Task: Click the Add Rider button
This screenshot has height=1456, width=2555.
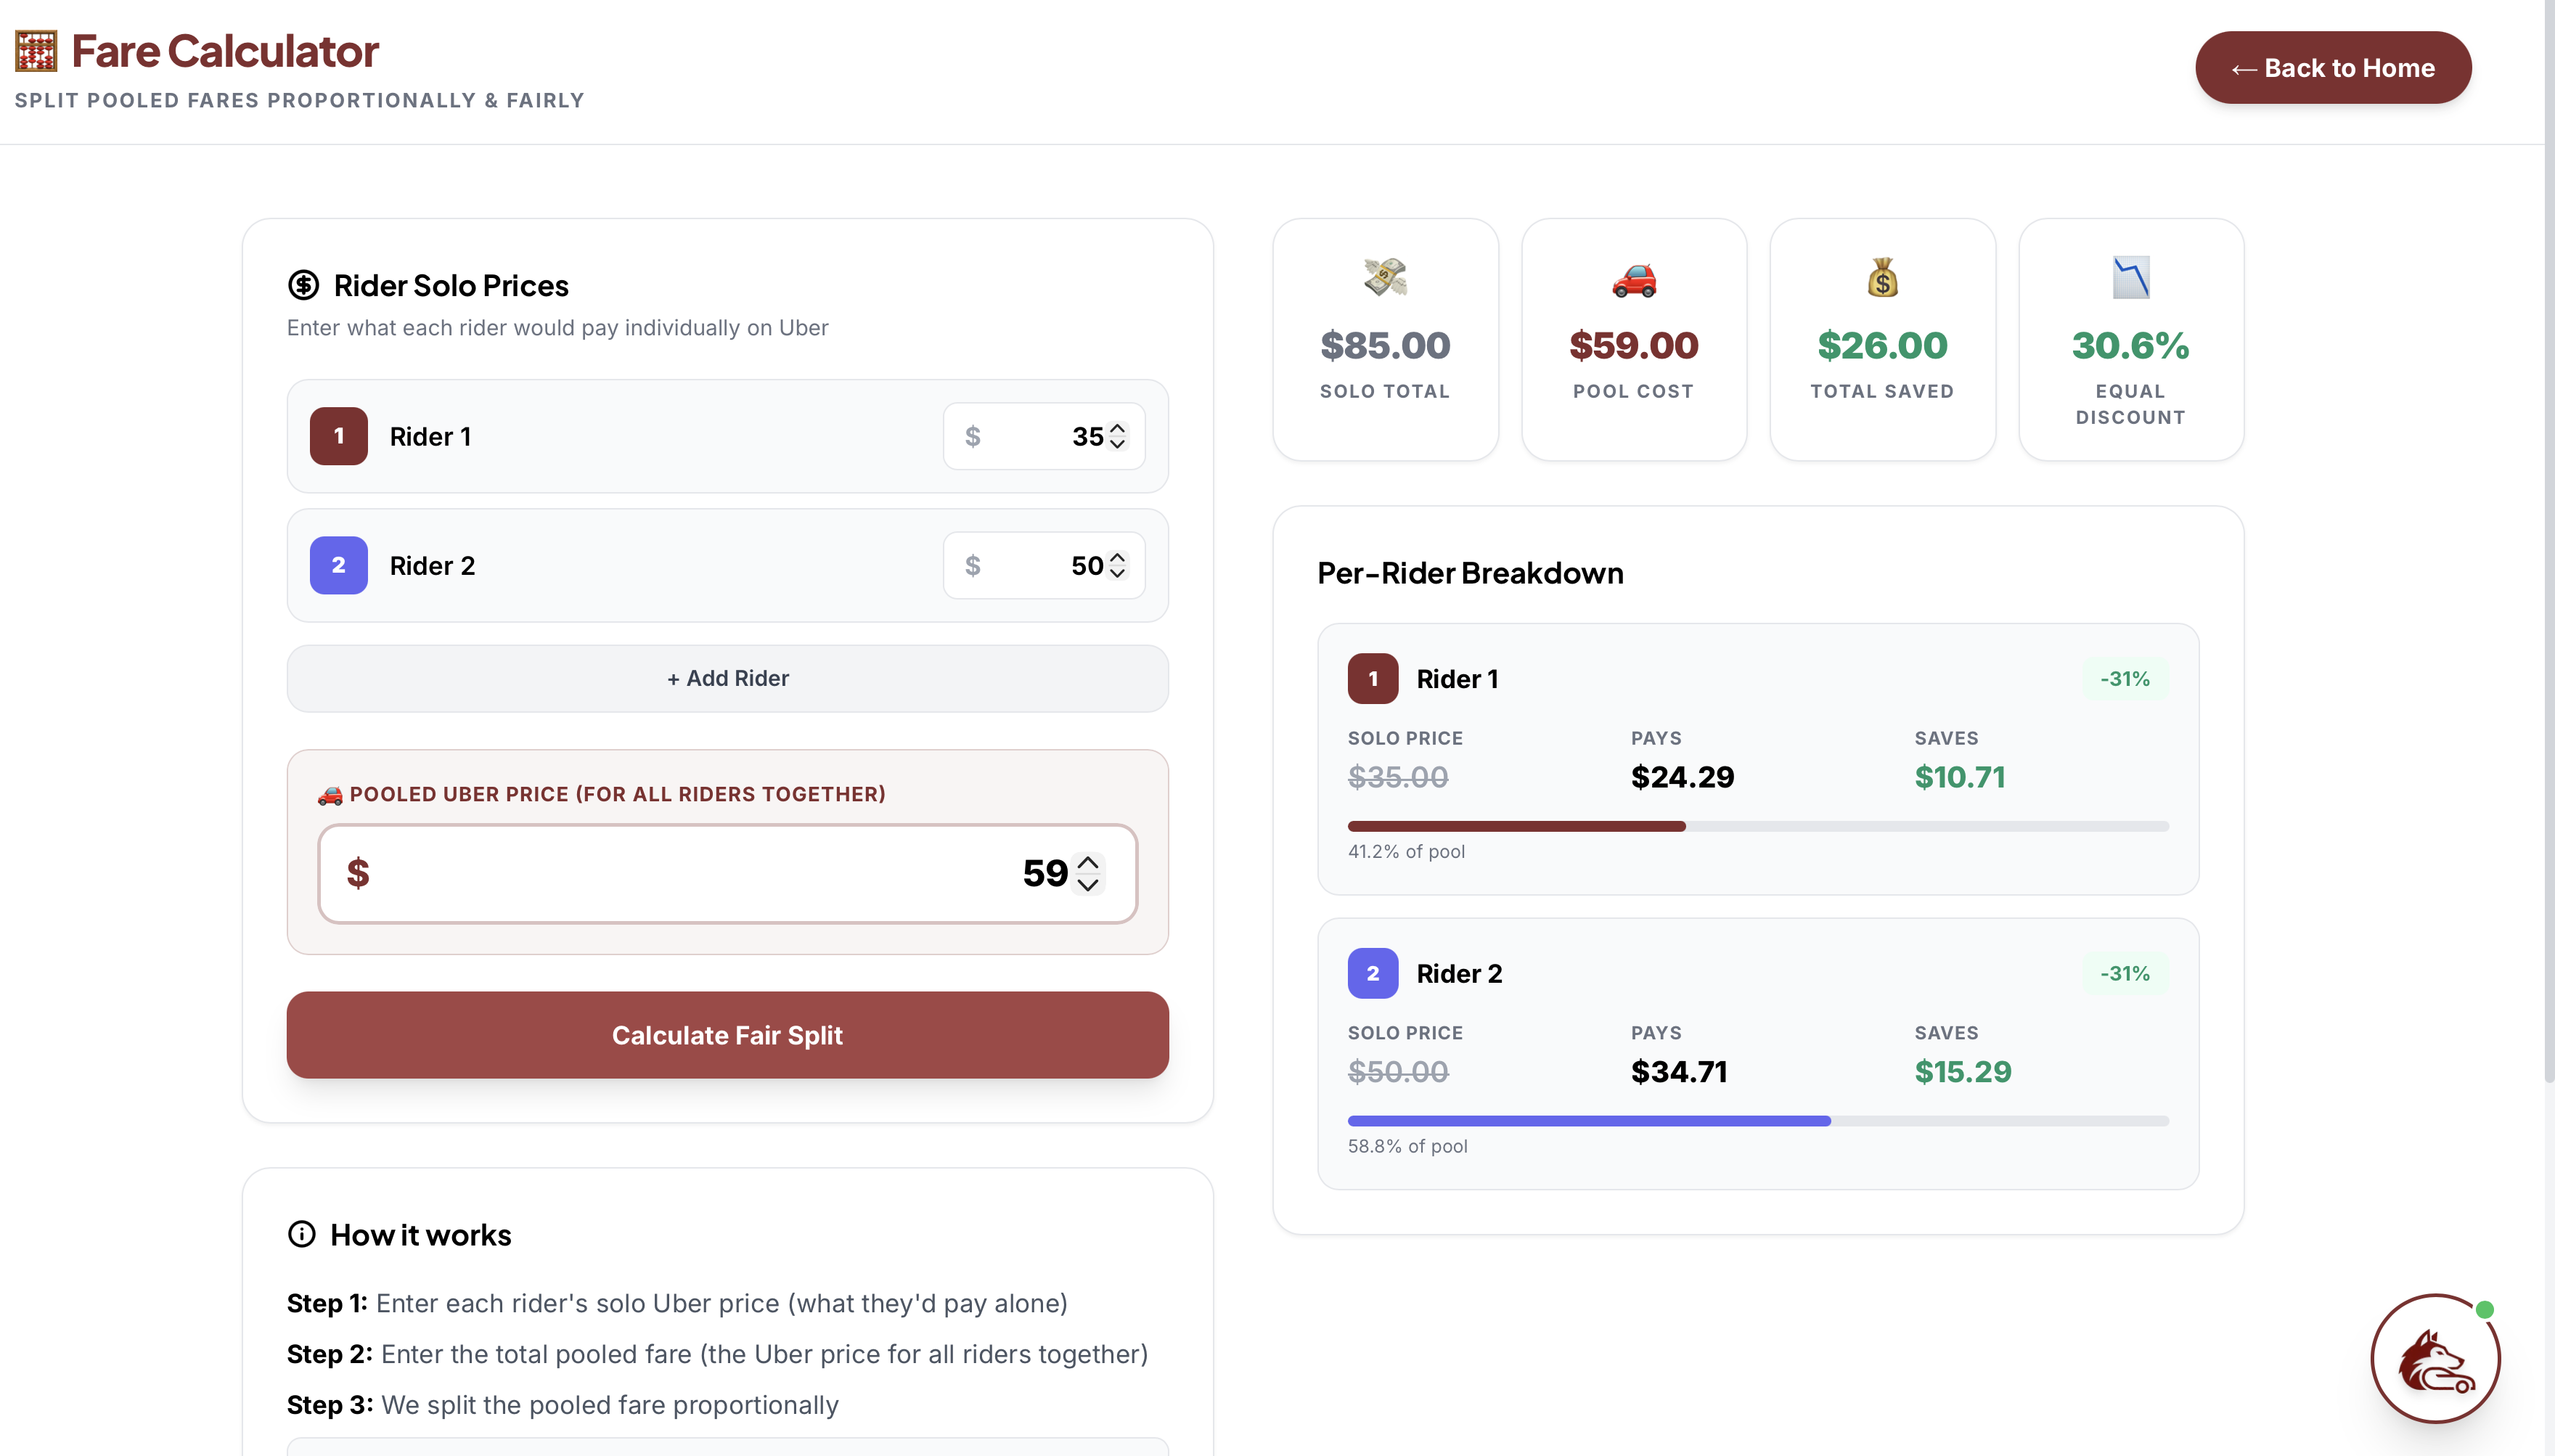Action: pyautogui.click(x=727, y=678)
